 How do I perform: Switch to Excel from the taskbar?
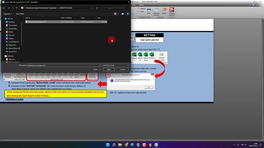pyautogui.click(x=156, y=145)
